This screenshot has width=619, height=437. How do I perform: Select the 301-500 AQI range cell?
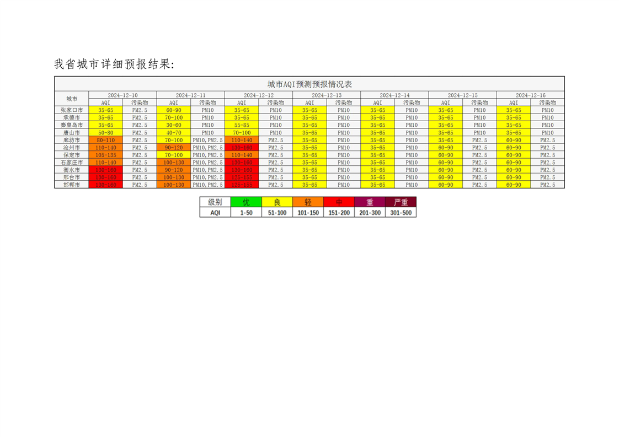[x=401, y=212]
